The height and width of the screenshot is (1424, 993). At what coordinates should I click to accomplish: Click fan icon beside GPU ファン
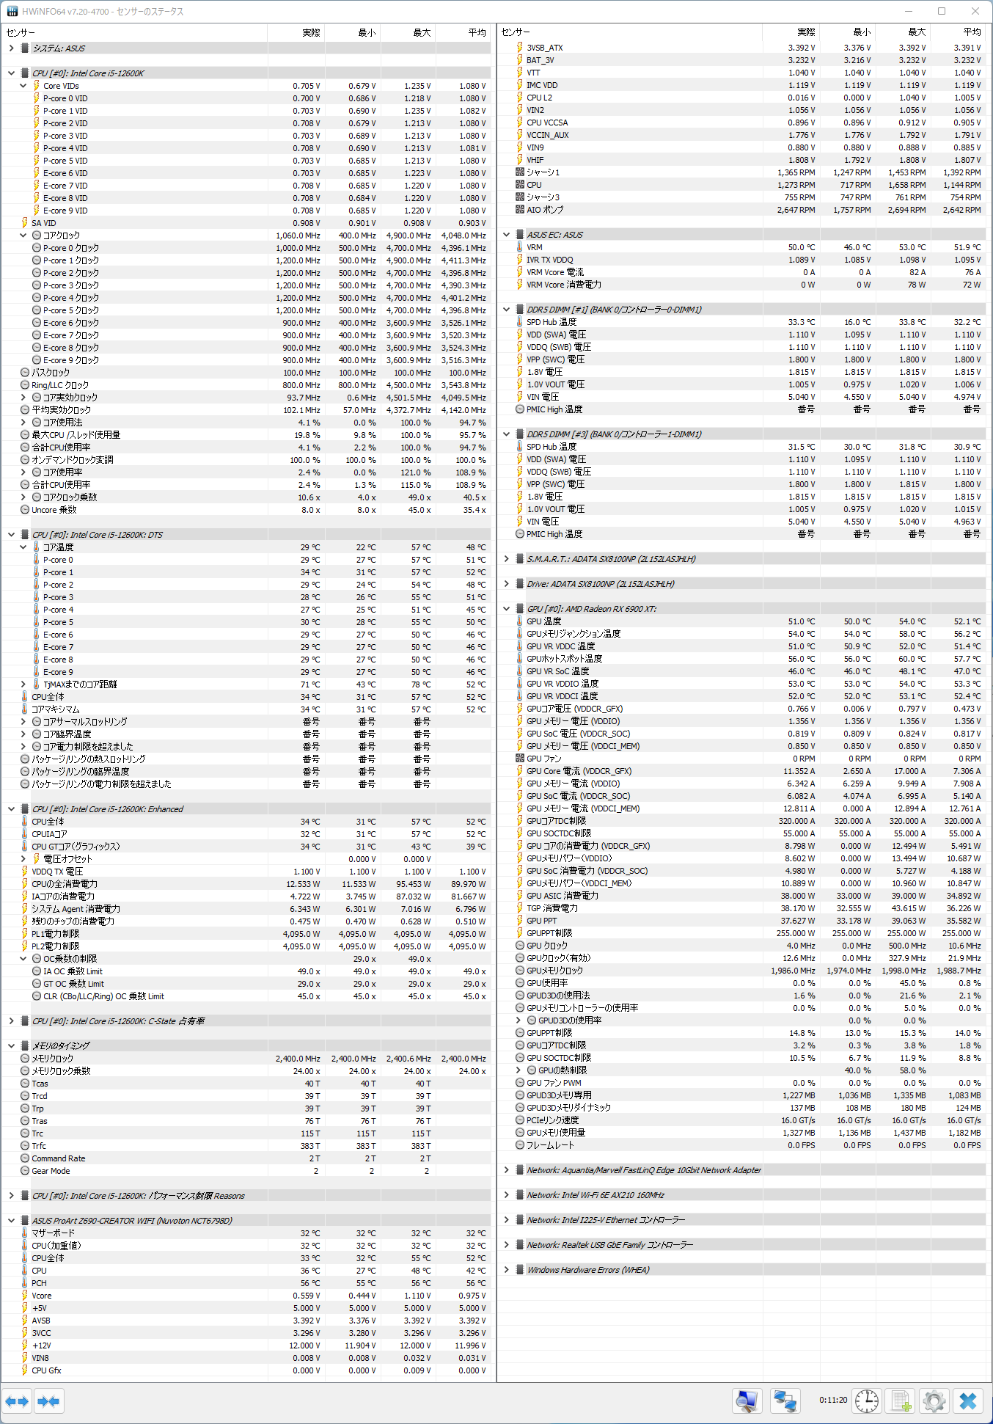click(x=519, y=759)
